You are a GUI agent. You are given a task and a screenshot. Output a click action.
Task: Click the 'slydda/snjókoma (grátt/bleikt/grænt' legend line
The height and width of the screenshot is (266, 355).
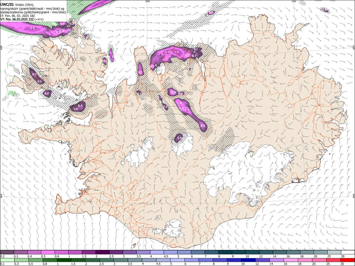pyautogui.click(x=33, y=12)
